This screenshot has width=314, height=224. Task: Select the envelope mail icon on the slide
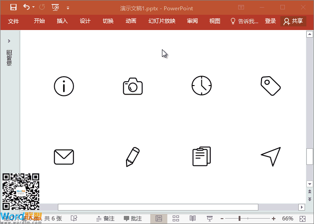64,157
